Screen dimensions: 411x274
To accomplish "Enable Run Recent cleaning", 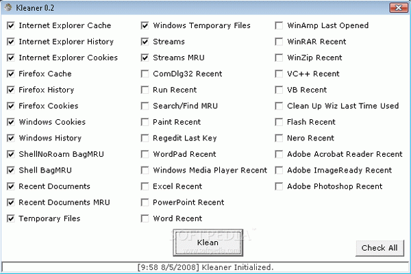I will point(145,90).
